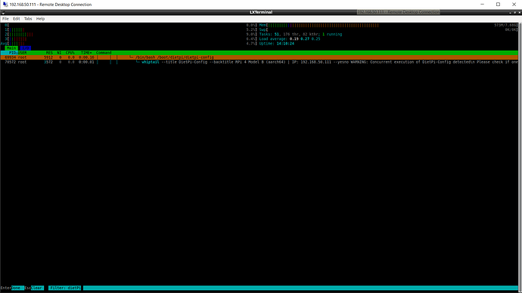Switch to htop's I/O tab
This screenshot has width=522, height=293.
(x=26, y=48)
